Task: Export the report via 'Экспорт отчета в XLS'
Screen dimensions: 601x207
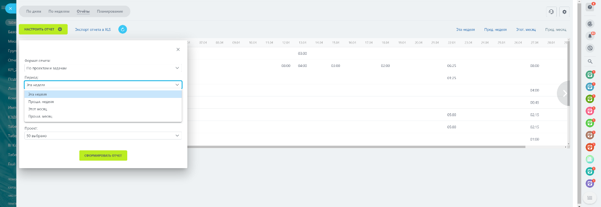Action: coord(92,30)
